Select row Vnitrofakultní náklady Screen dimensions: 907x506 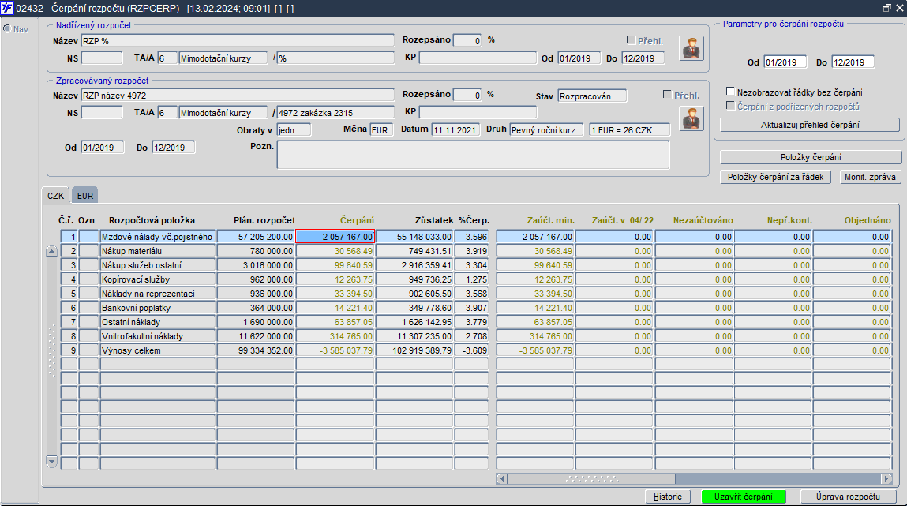157,336
